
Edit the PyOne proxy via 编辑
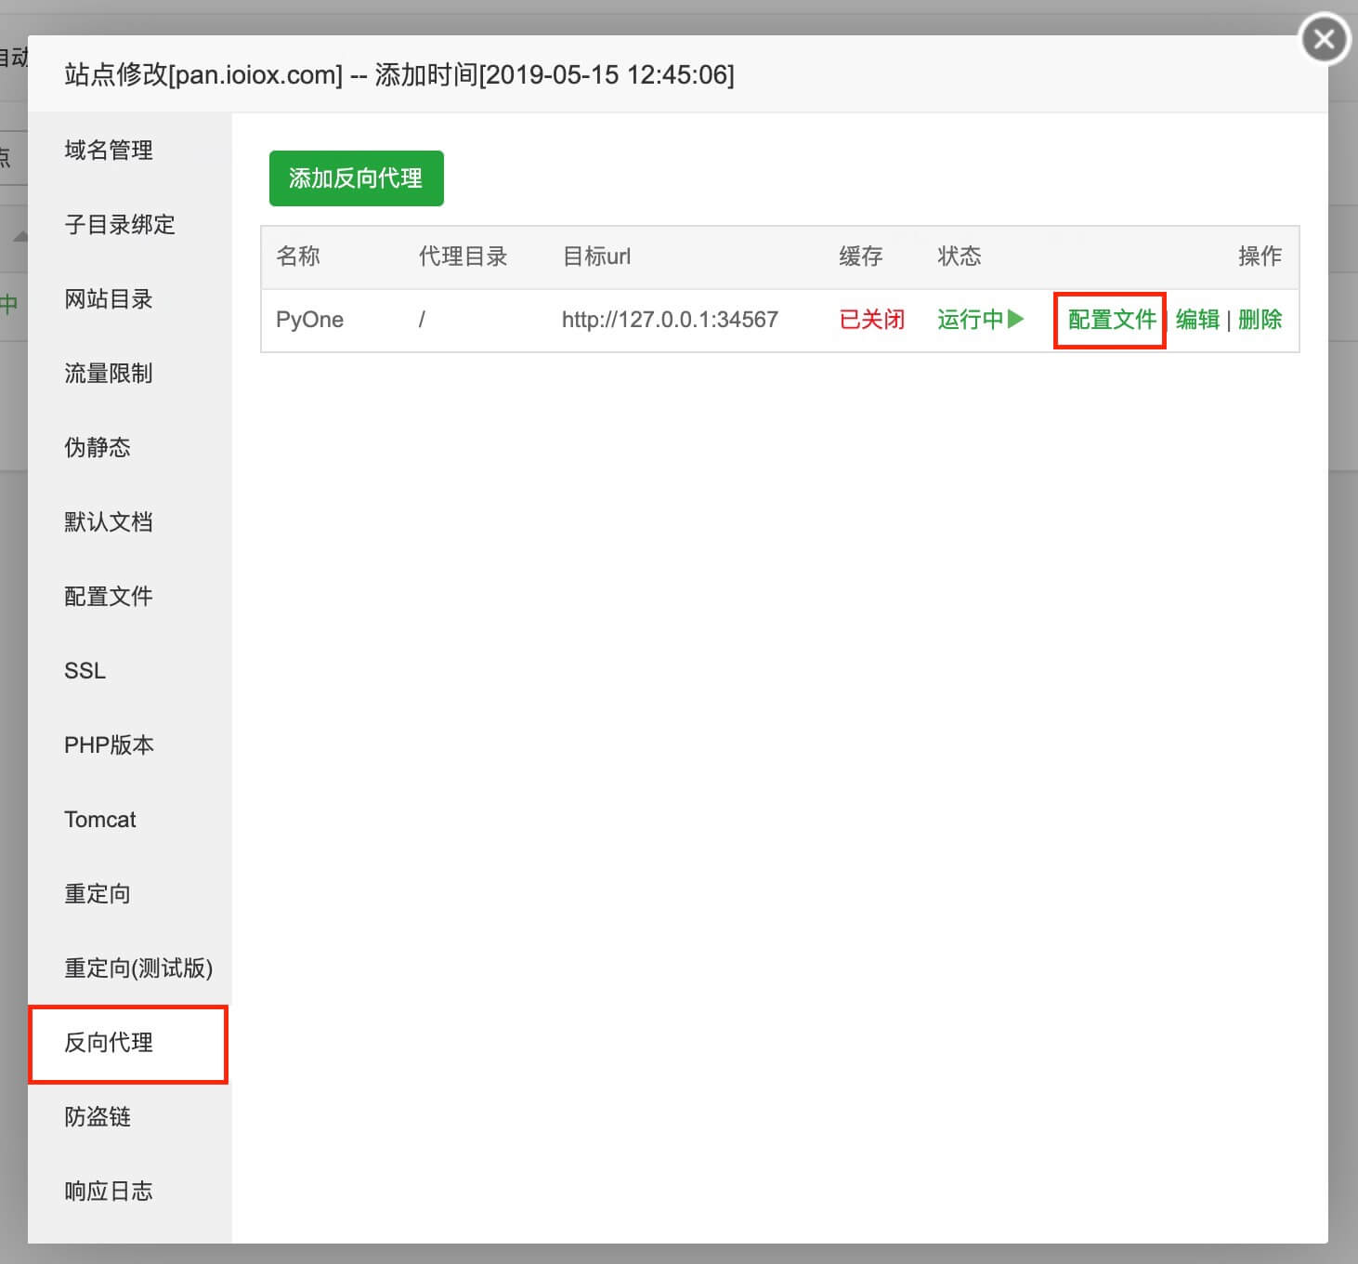(1197, 320)
